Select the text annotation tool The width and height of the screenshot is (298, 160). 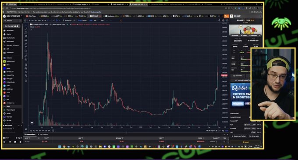pos(26,47)
